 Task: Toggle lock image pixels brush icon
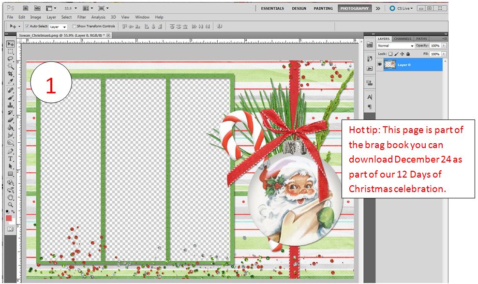[x=396, y=54]
